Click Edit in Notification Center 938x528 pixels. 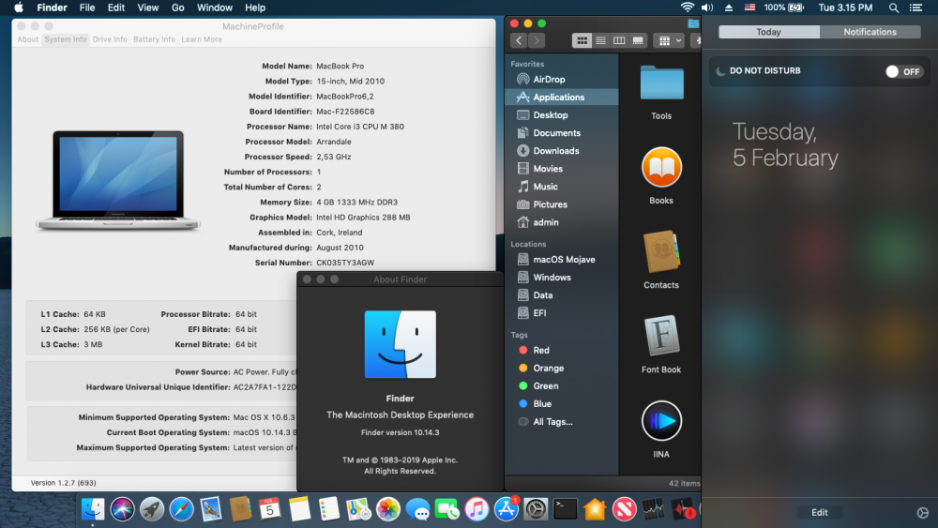820,512
